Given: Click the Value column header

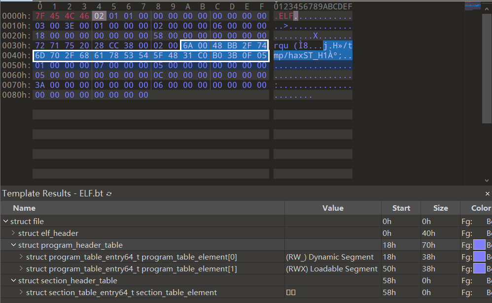Looking at the screenshot, I should click(x=333, y=208).
